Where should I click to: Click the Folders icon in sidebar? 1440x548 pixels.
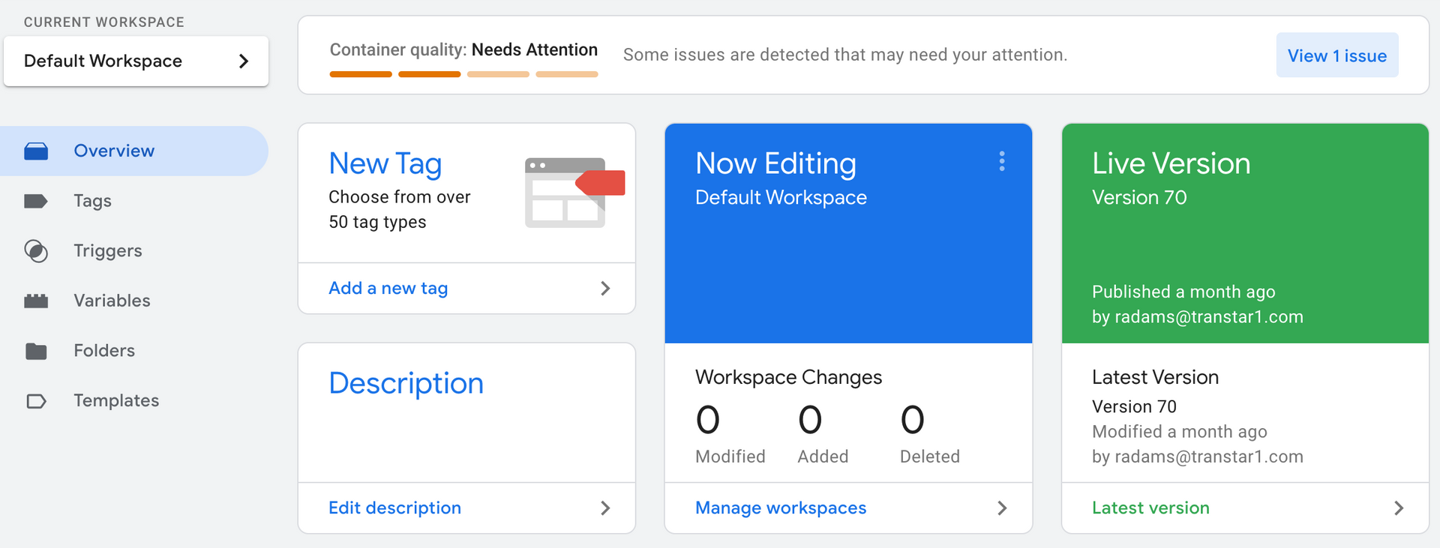tap(36, 351)
